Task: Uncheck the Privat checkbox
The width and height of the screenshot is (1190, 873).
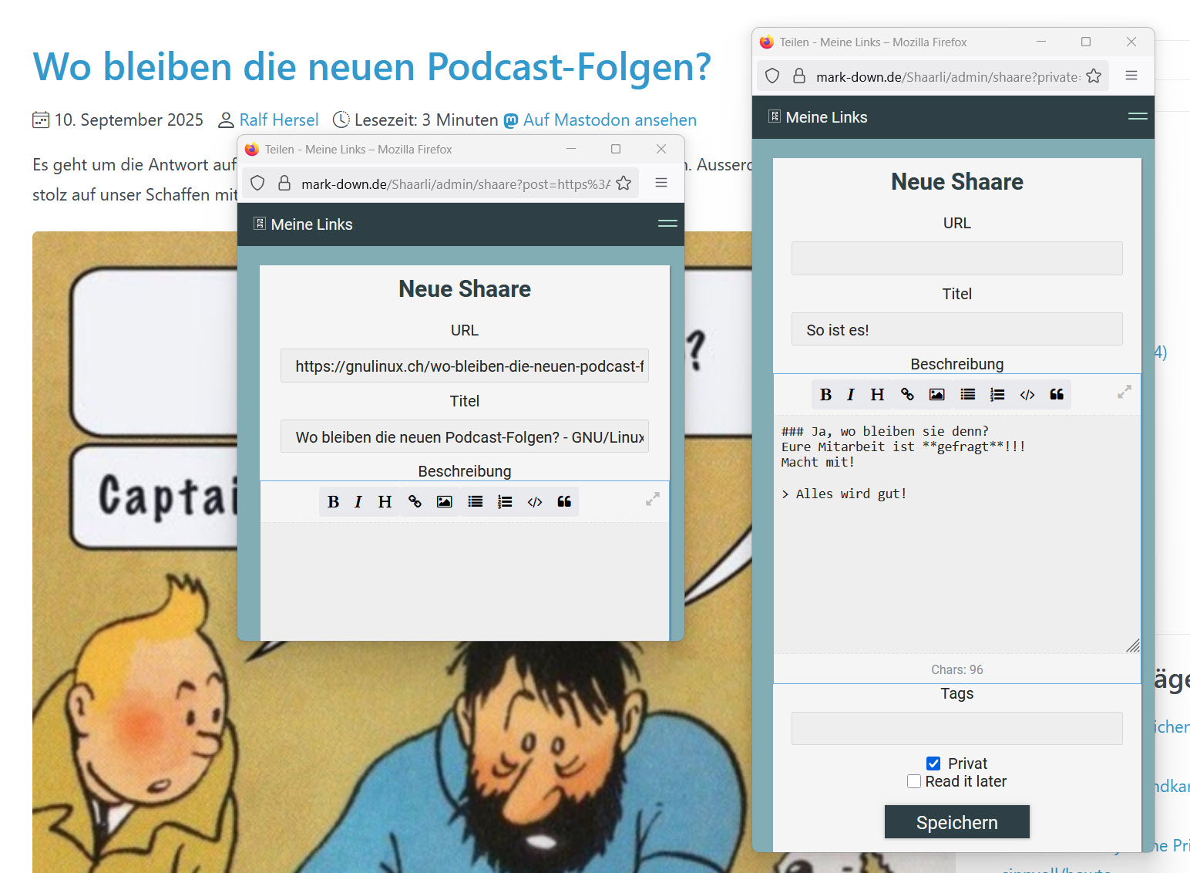Action: (x=933, y=763)
